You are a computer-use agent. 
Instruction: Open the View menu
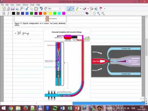(x=12, y=5)
